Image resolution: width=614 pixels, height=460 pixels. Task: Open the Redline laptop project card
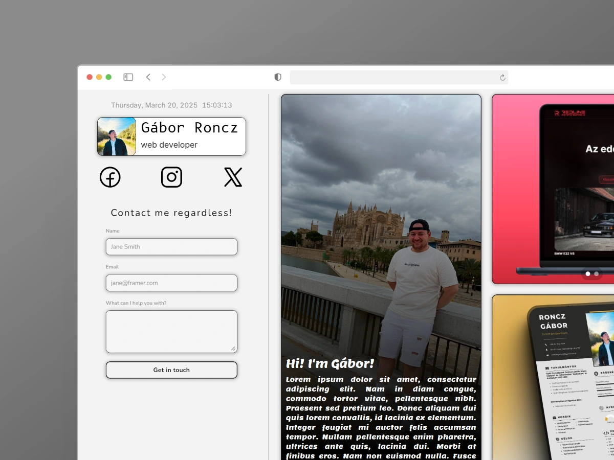tap(553, 189)
